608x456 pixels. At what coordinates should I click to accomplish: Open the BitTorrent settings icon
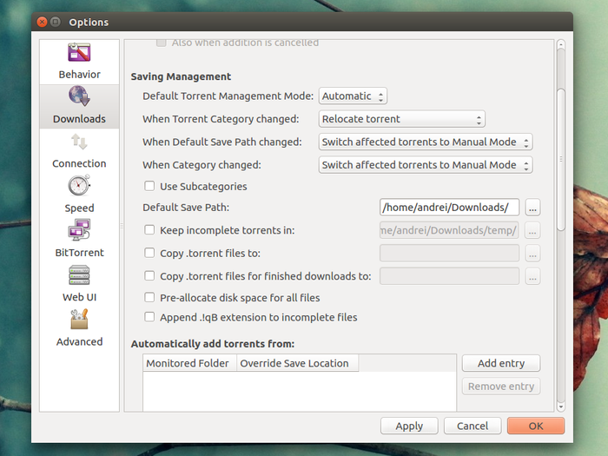(79, 231)
